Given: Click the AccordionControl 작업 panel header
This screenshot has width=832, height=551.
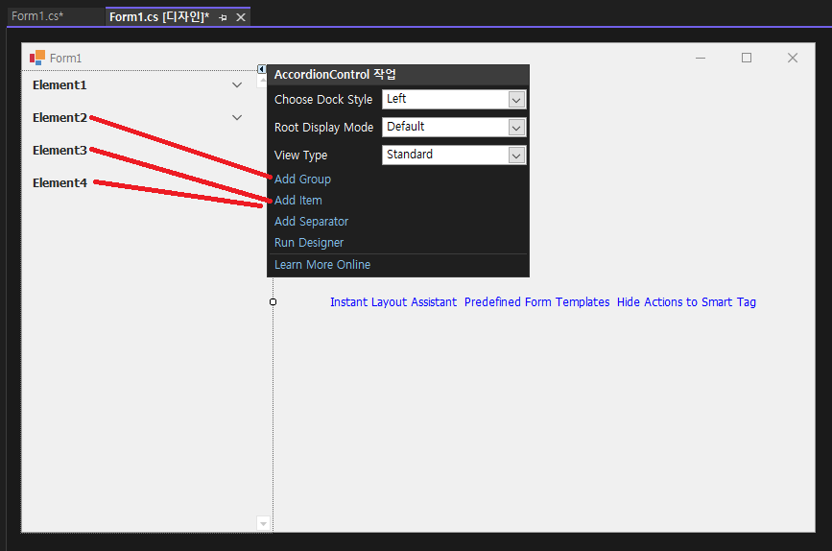Looking at the screenshot, I should (398, 74).
